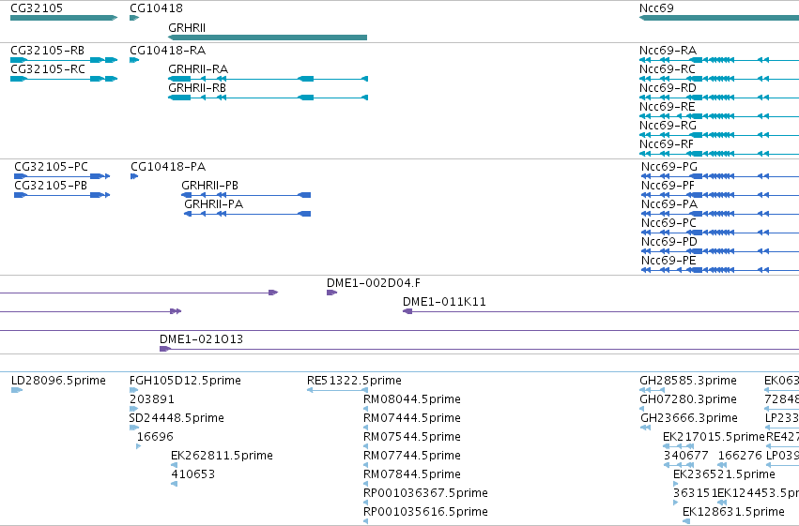Click the GRHRII gene bar
The width and height of the screenshot is (799, 526).
point(268,38)
